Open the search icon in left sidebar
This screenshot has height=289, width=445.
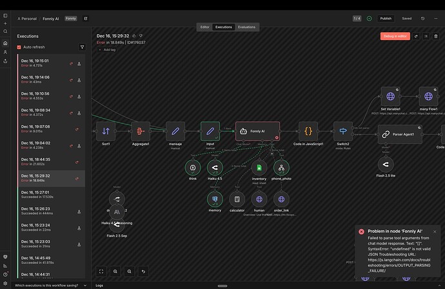[x=5, y=31]
